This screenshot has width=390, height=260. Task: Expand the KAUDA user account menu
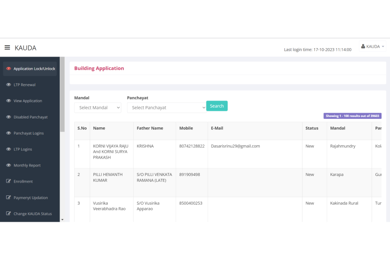(x=373, y=47)
